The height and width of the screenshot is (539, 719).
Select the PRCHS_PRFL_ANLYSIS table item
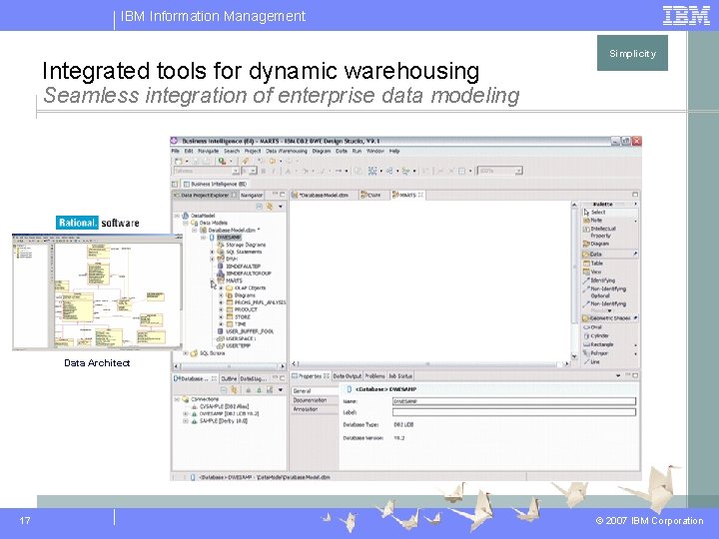click(256, 302)
